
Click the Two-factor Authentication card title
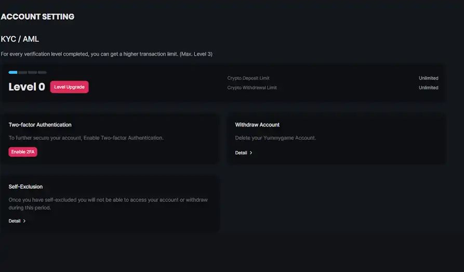pos(40,125)
